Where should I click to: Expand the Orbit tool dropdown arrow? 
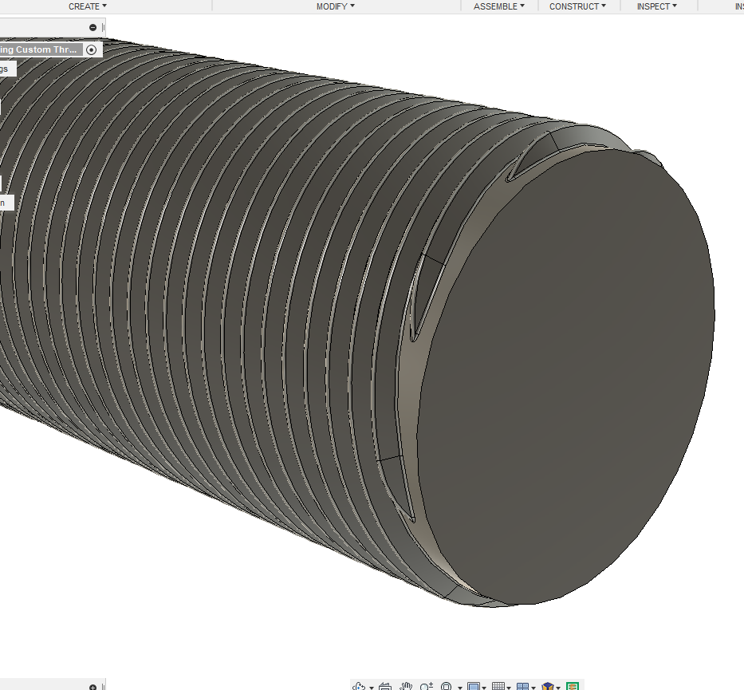pos(371,686)
